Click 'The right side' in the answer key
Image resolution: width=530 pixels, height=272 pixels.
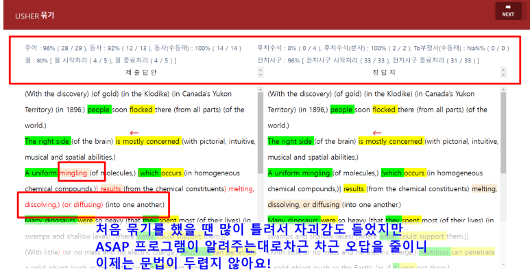[x=291, y=141]
